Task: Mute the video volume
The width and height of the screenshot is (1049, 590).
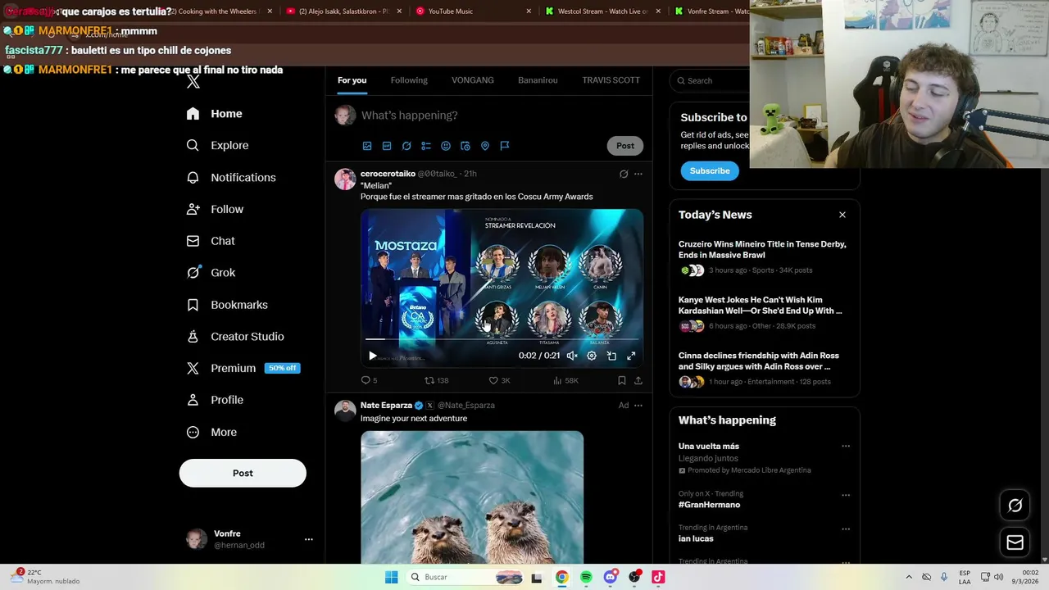Action: [572, 356]
